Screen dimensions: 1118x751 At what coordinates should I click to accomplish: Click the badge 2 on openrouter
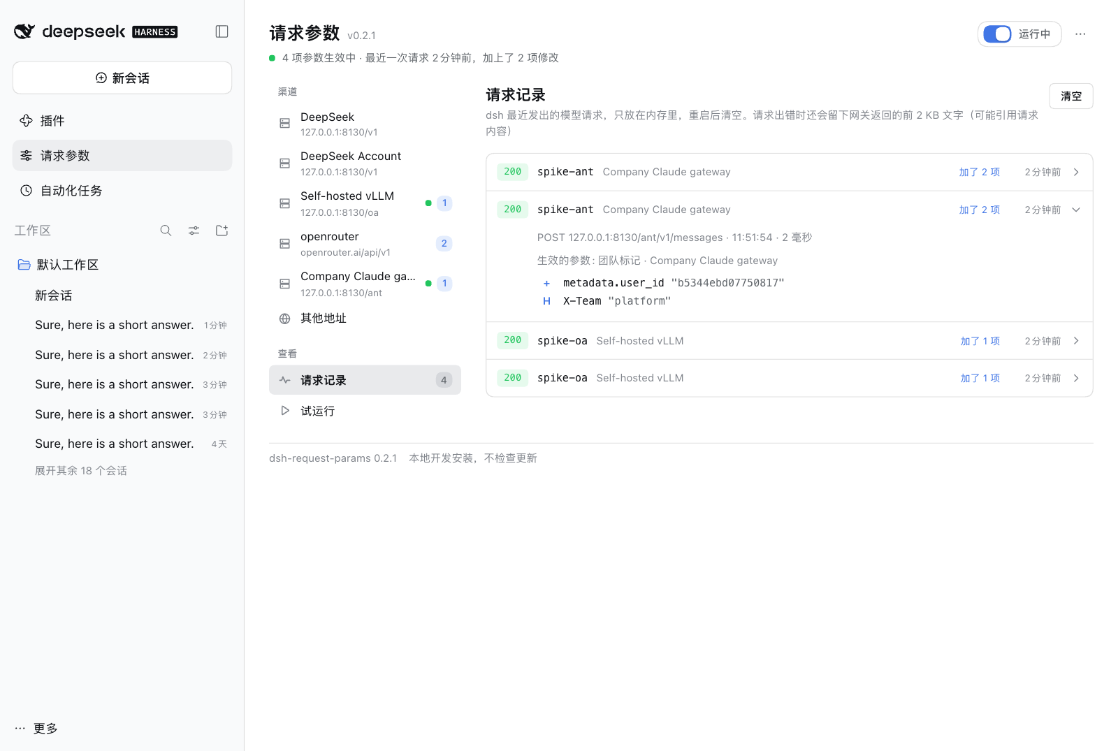[444, 244]
